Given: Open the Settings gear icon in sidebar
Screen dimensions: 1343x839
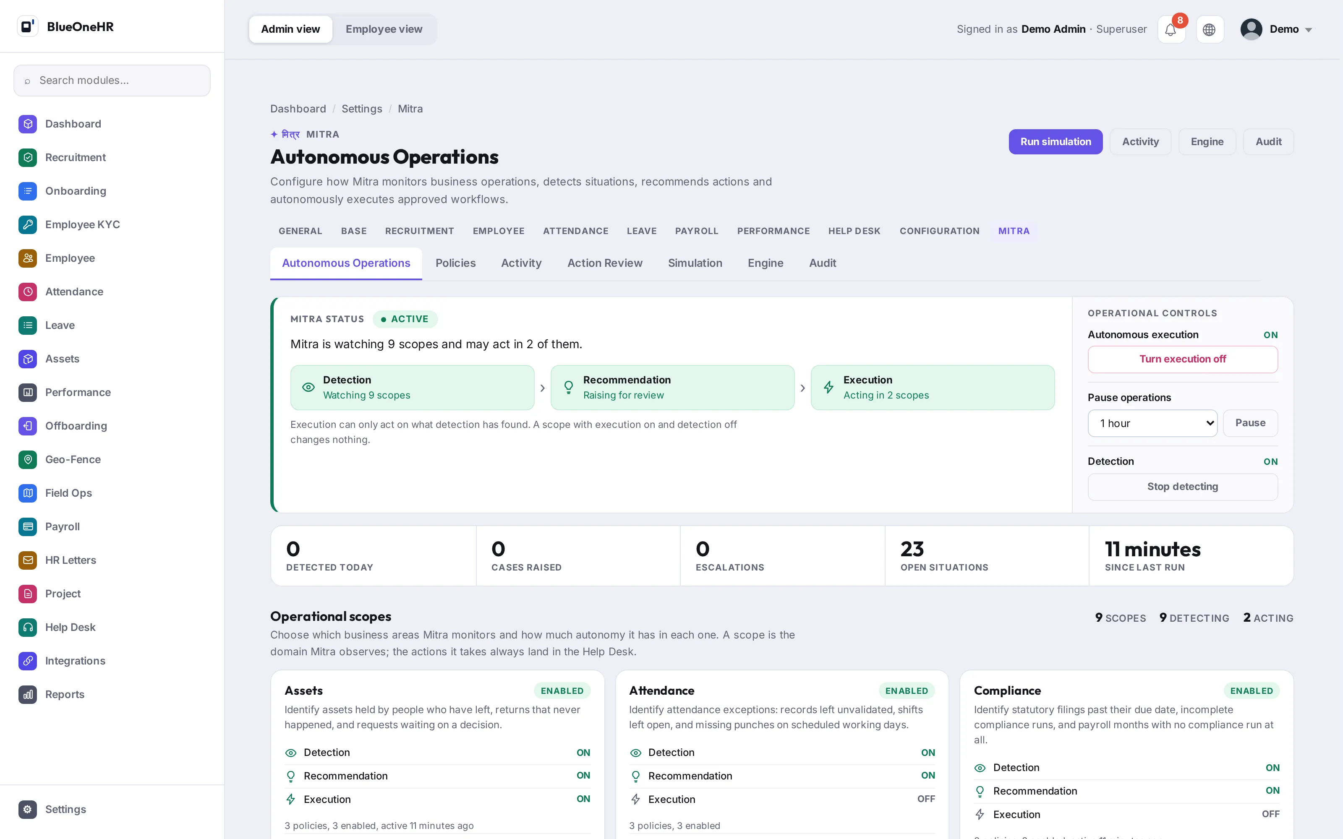Looking at the screenshot, I should coord(28,809).
